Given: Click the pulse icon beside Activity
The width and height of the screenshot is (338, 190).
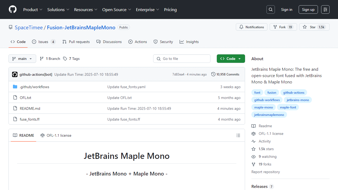Looking at the screenshot, I should (x=253, y=141).
